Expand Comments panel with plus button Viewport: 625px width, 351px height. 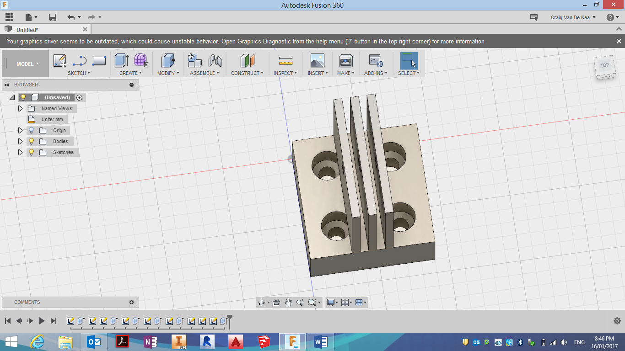(132, 302)
